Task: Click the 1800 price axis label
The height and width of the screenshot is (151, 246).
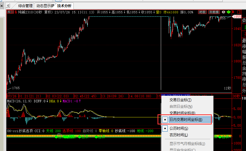Action: pyautogui.click(x=237, y=61)
